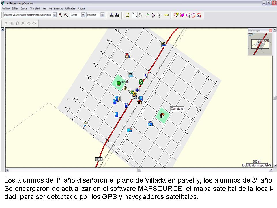
Task: Open the Herramientas menu
Action: point(56,8)
